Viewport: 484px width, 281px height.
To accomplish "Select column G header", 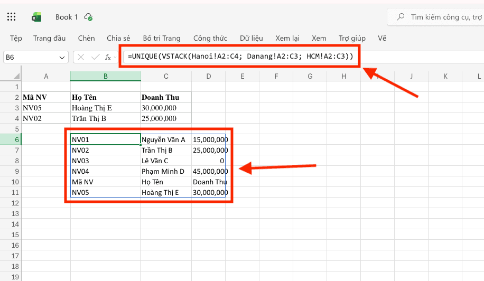I will 310,76.
